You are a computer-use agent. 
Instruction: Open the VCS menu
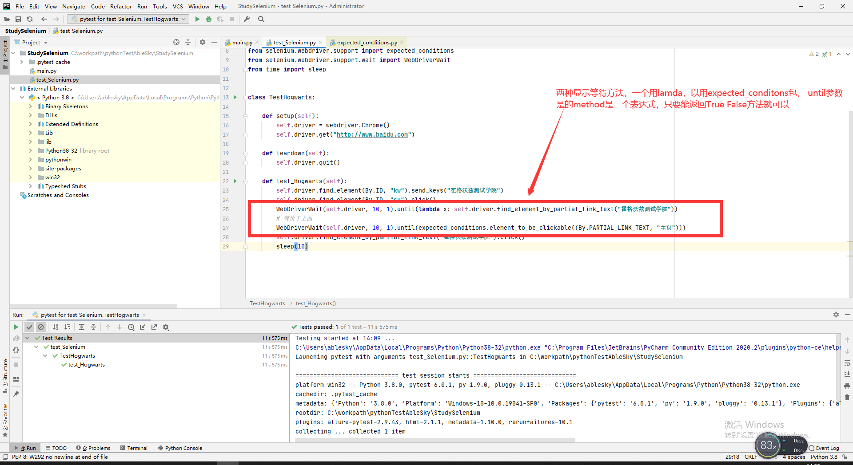click(178, 6)
